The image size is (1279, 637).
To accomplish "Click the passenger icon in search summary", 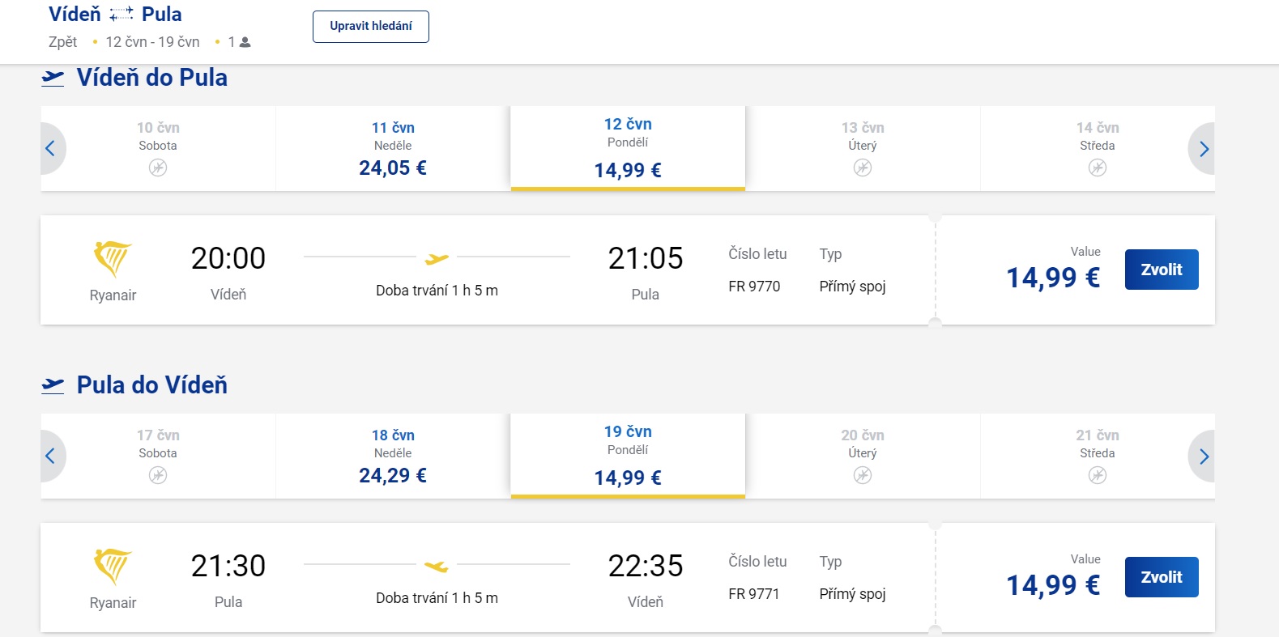I will click(x=245, y=42).
